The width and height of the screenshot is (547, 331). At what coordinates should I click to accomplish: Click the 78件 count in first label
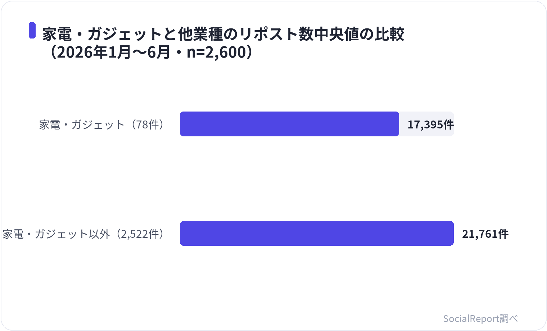click(148, 124)
